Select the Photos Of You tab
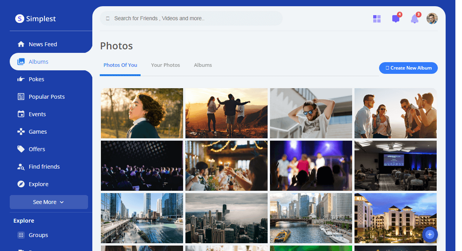 point(120,65)
